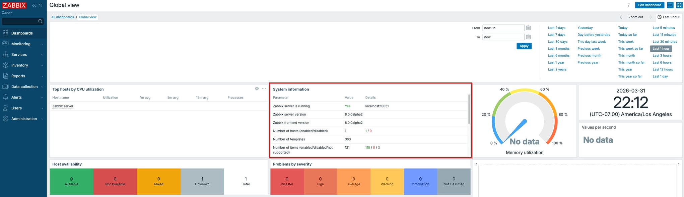Expand the Data collection menu
Image resolution: width=684 pixels, height=197 pixels.
(x=24, y=87)
